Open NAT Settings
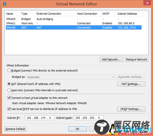This screenshot has width=153, height=136. tap(131, 84)
